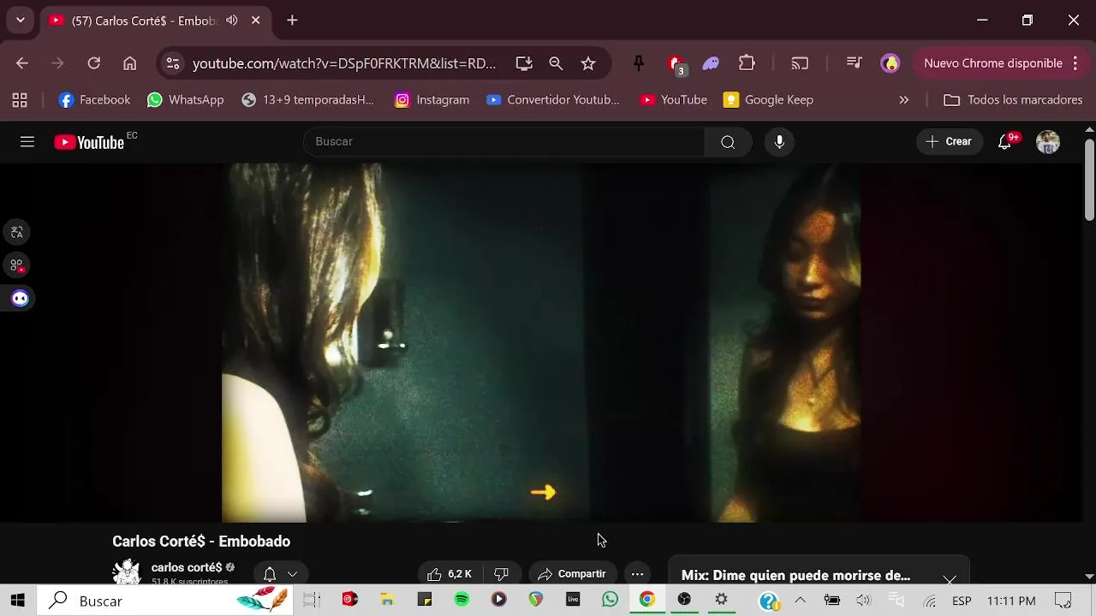Like the video with the thumbs-up 6,2 K button

450,574
